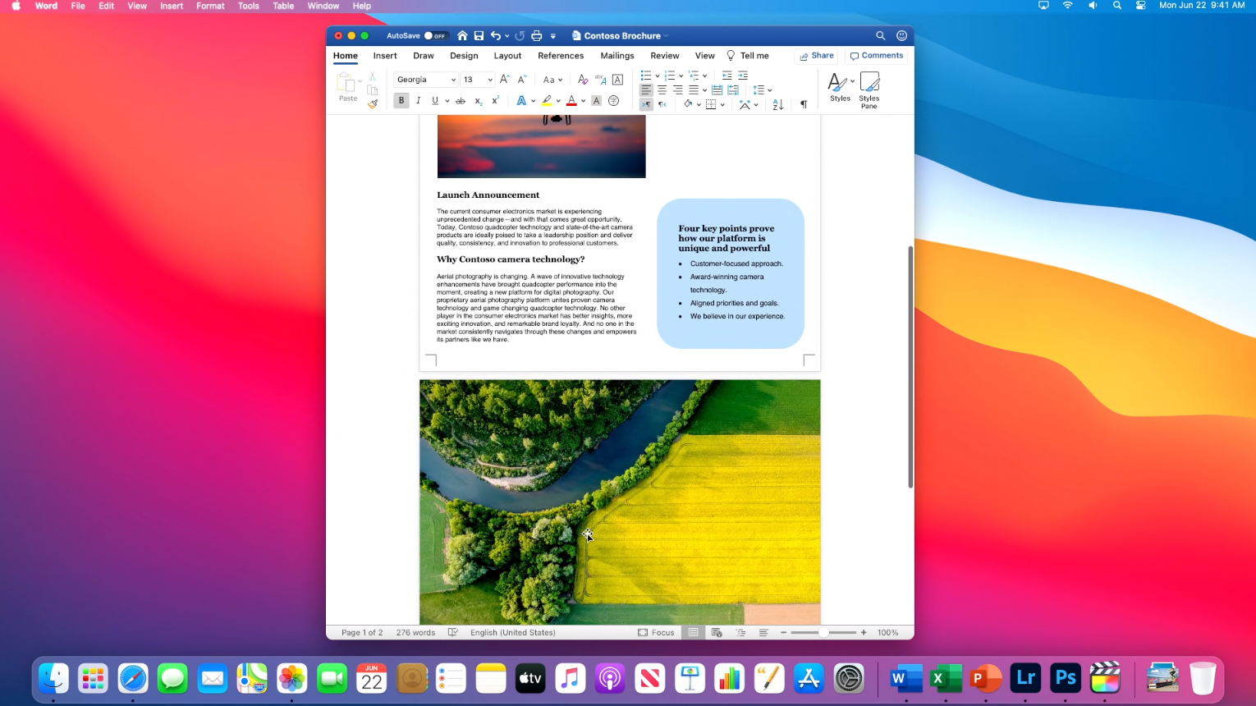The image size is (1256, 706).
Task: Click the Print icon in title bar
Action: (536, 36)
